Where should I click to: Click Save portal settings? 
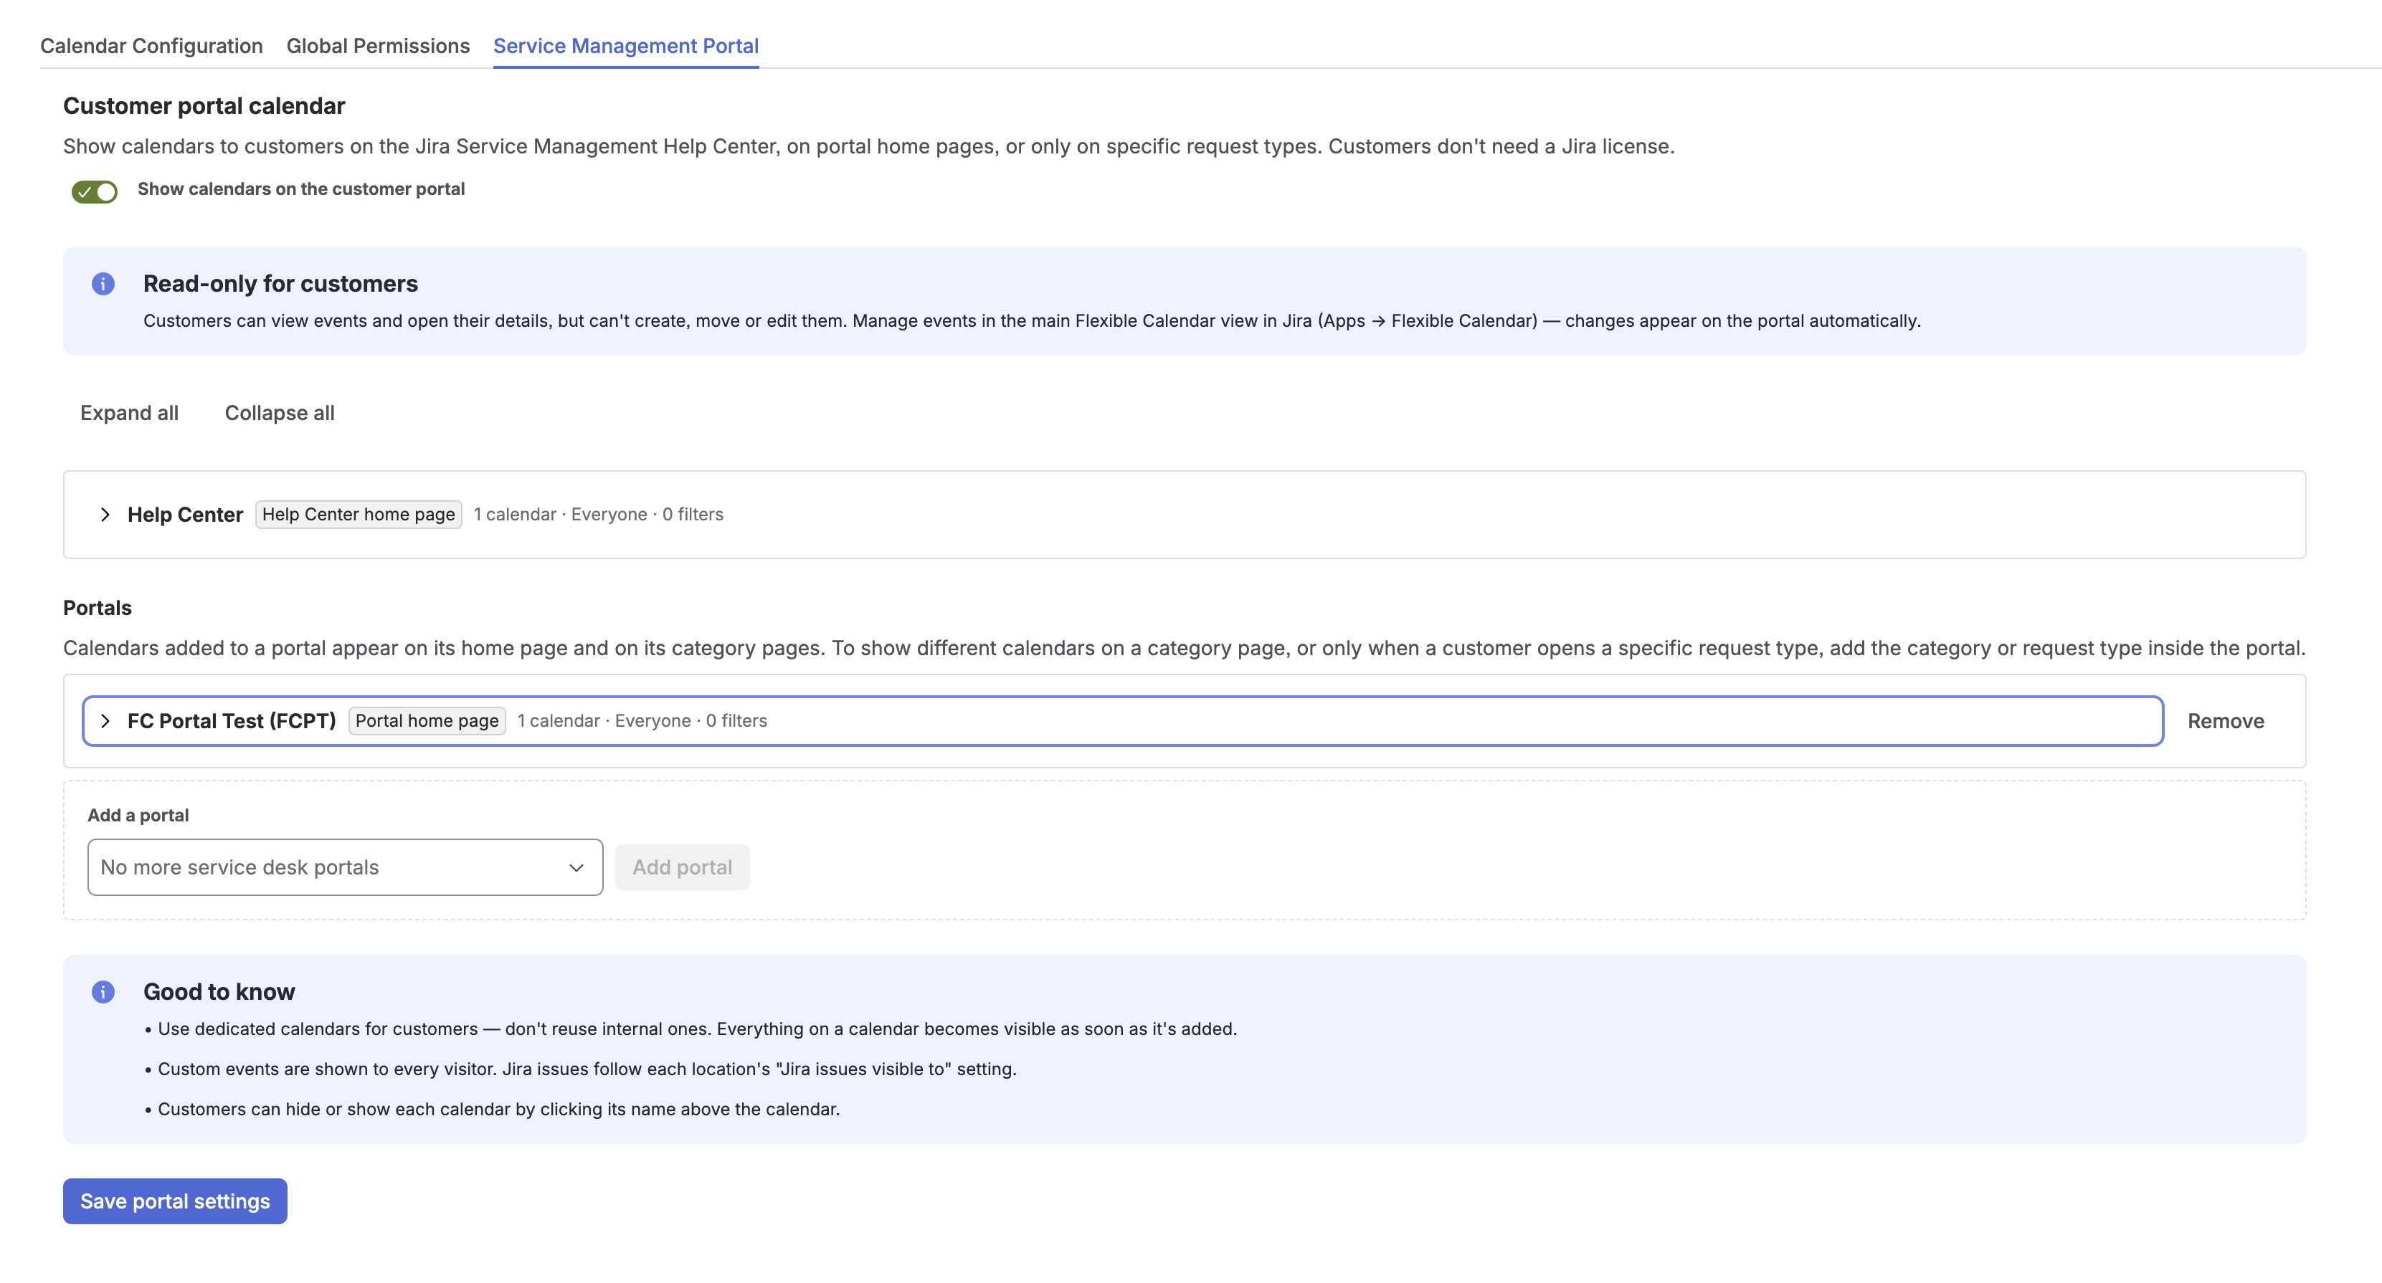click(175, 1201)
